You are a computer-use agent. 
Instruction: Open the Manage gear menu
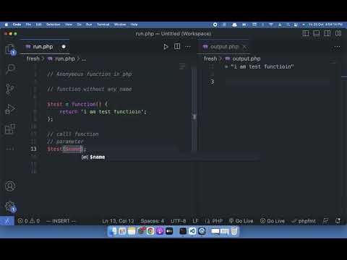10,207
